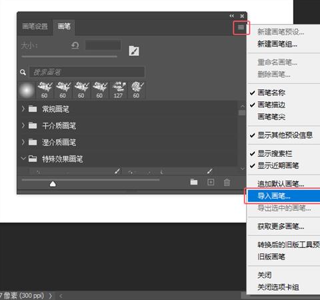320x300 pixels.
Task: Click the open folder icon of 特殊效果画笔
Action: click(33, 159)
